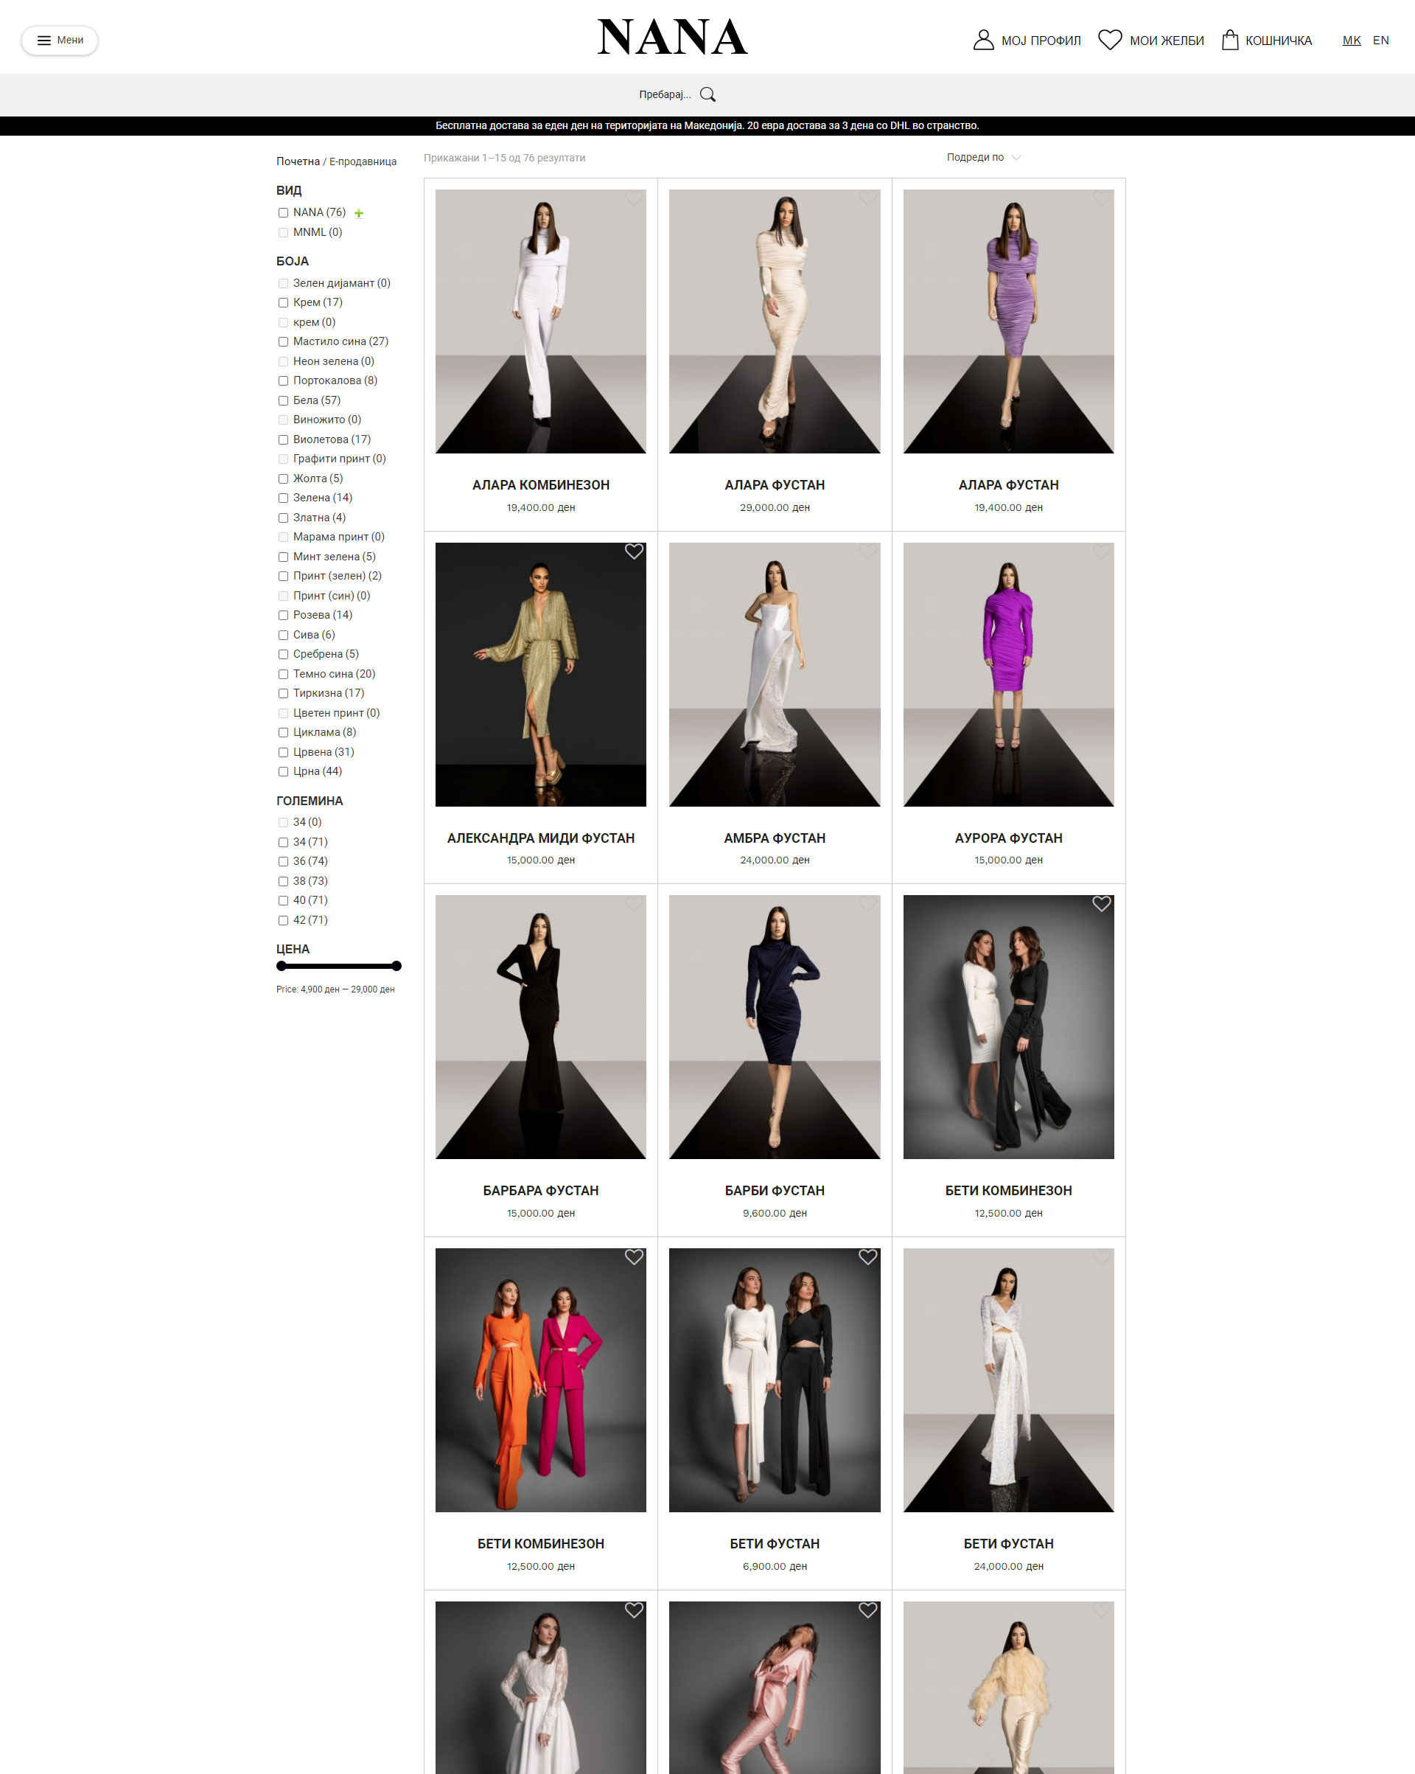Open cream Алара Фустан 29,000 image
This screenshot has height=1774, width=1415.
774,321
